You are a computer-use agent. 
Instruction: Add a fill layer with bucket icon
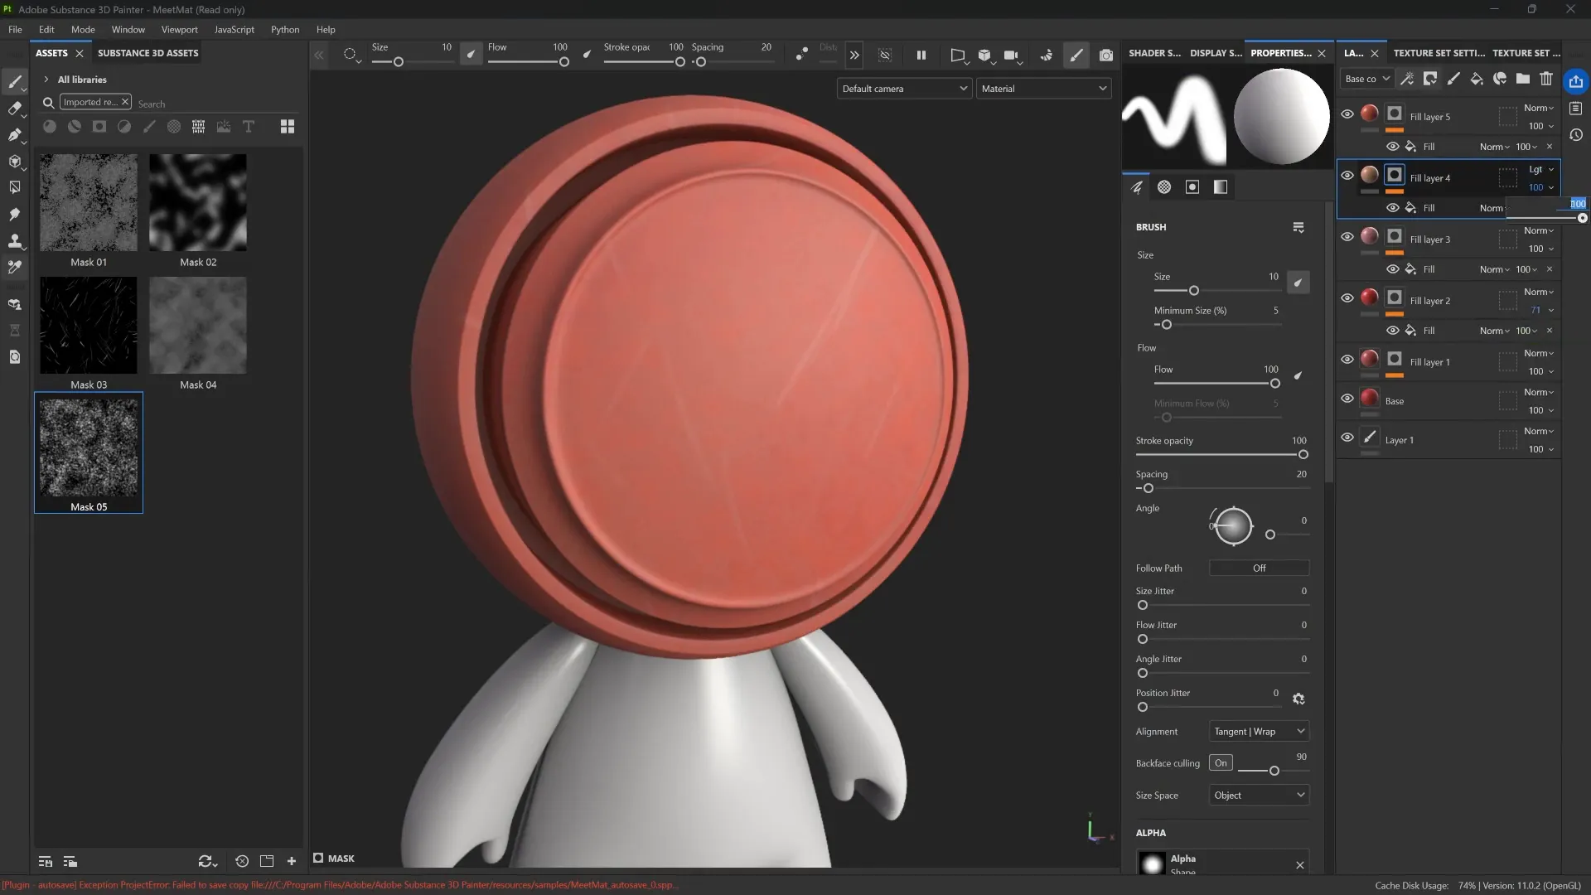click(x=1476, y=79)
